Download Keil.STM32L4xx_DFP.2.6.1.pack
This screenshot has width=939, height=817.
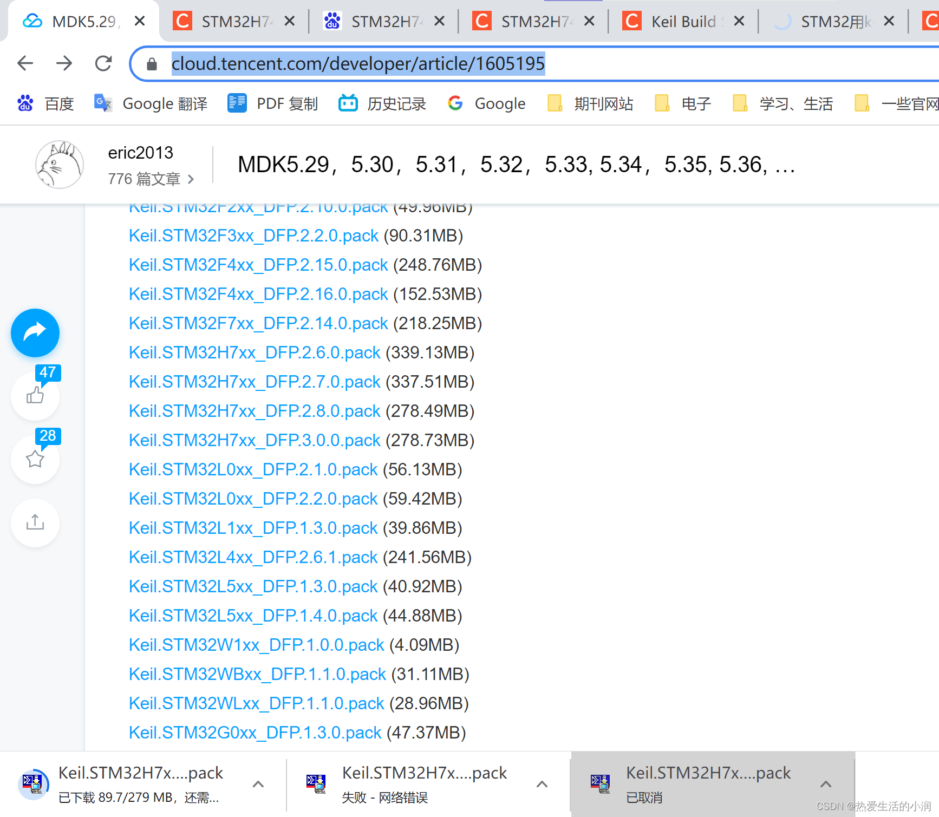pyautogui.click(x=253, y=557)
